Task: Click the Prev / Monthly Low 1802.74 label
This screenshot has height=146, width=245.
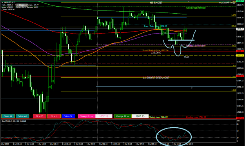Action: click(155, 50)
